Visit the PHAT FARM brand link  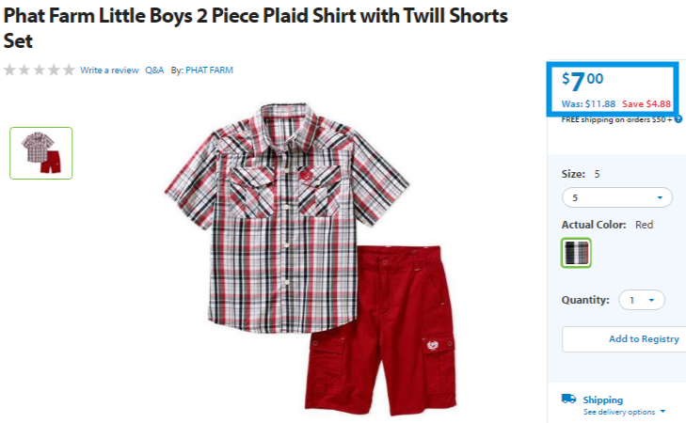(209, 70)
